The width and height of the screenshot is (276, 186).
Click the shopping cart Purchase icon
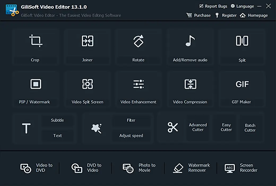pos(189,15)
